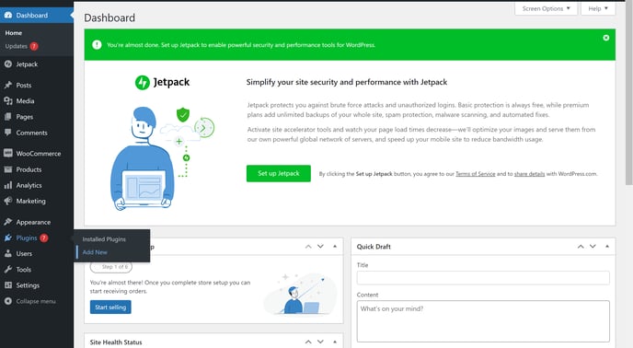Move the store setup panel up

[308, 247]
